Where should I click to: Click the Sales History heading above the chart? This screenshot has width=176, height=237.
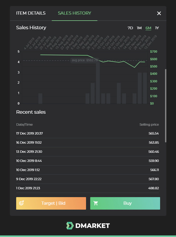(x=31, y=28)
